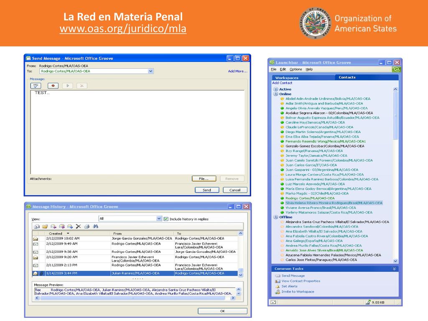Click the View Contact Properties icon in Common Tasks
Image resolution: width=428 pixels, height=321 pixels.
coord(278,281)
